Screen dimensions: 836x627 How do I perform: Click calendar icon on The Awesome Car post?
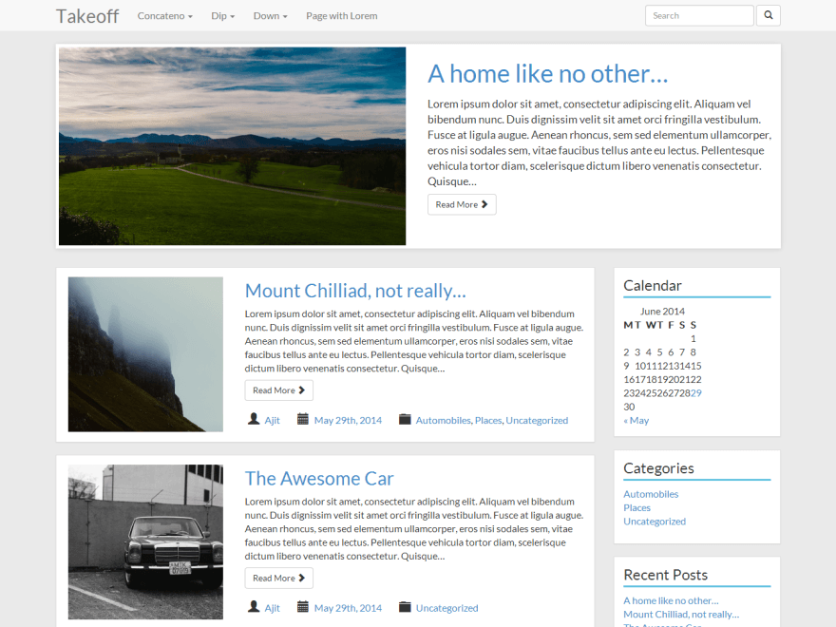[303, 607]
